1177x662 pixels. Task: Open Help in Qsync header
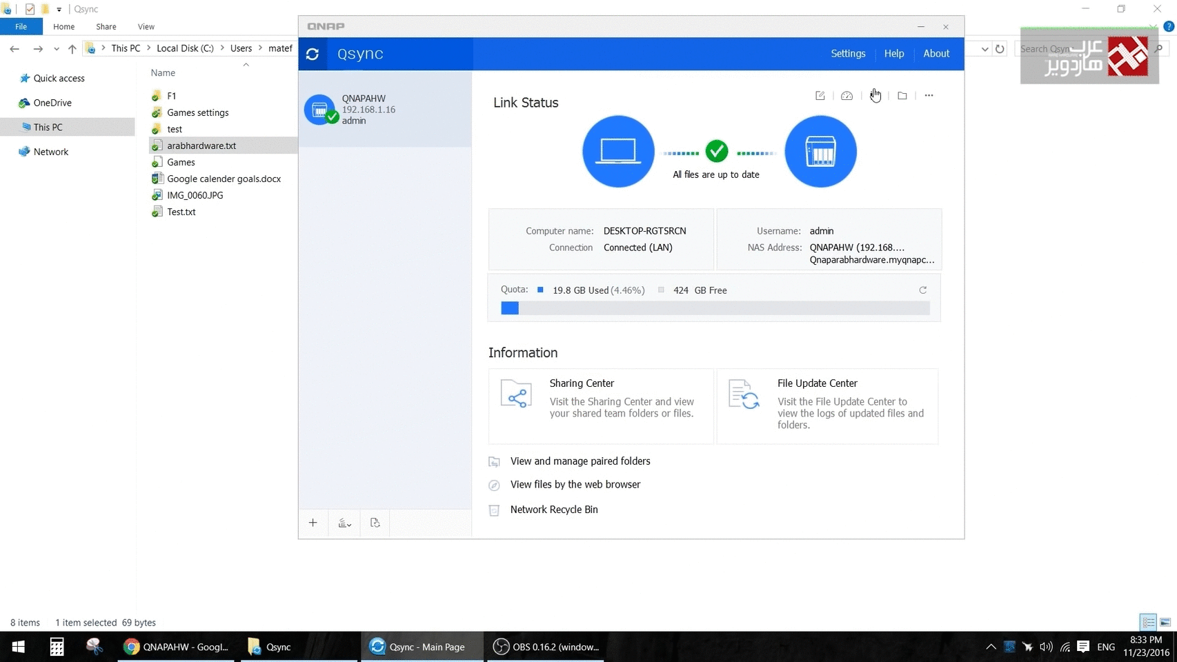(x=894, y=54)
